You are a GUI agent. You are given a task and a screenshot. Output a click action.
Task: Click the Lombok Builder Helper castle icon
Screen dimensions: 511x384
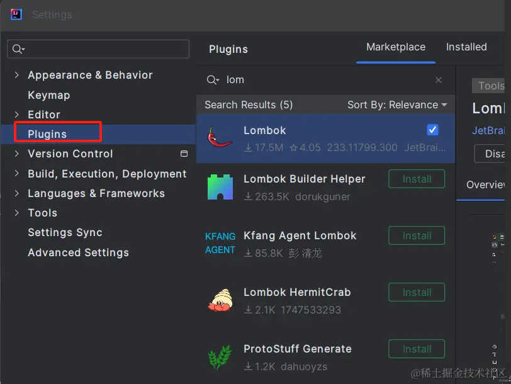(x=220, y=187)
